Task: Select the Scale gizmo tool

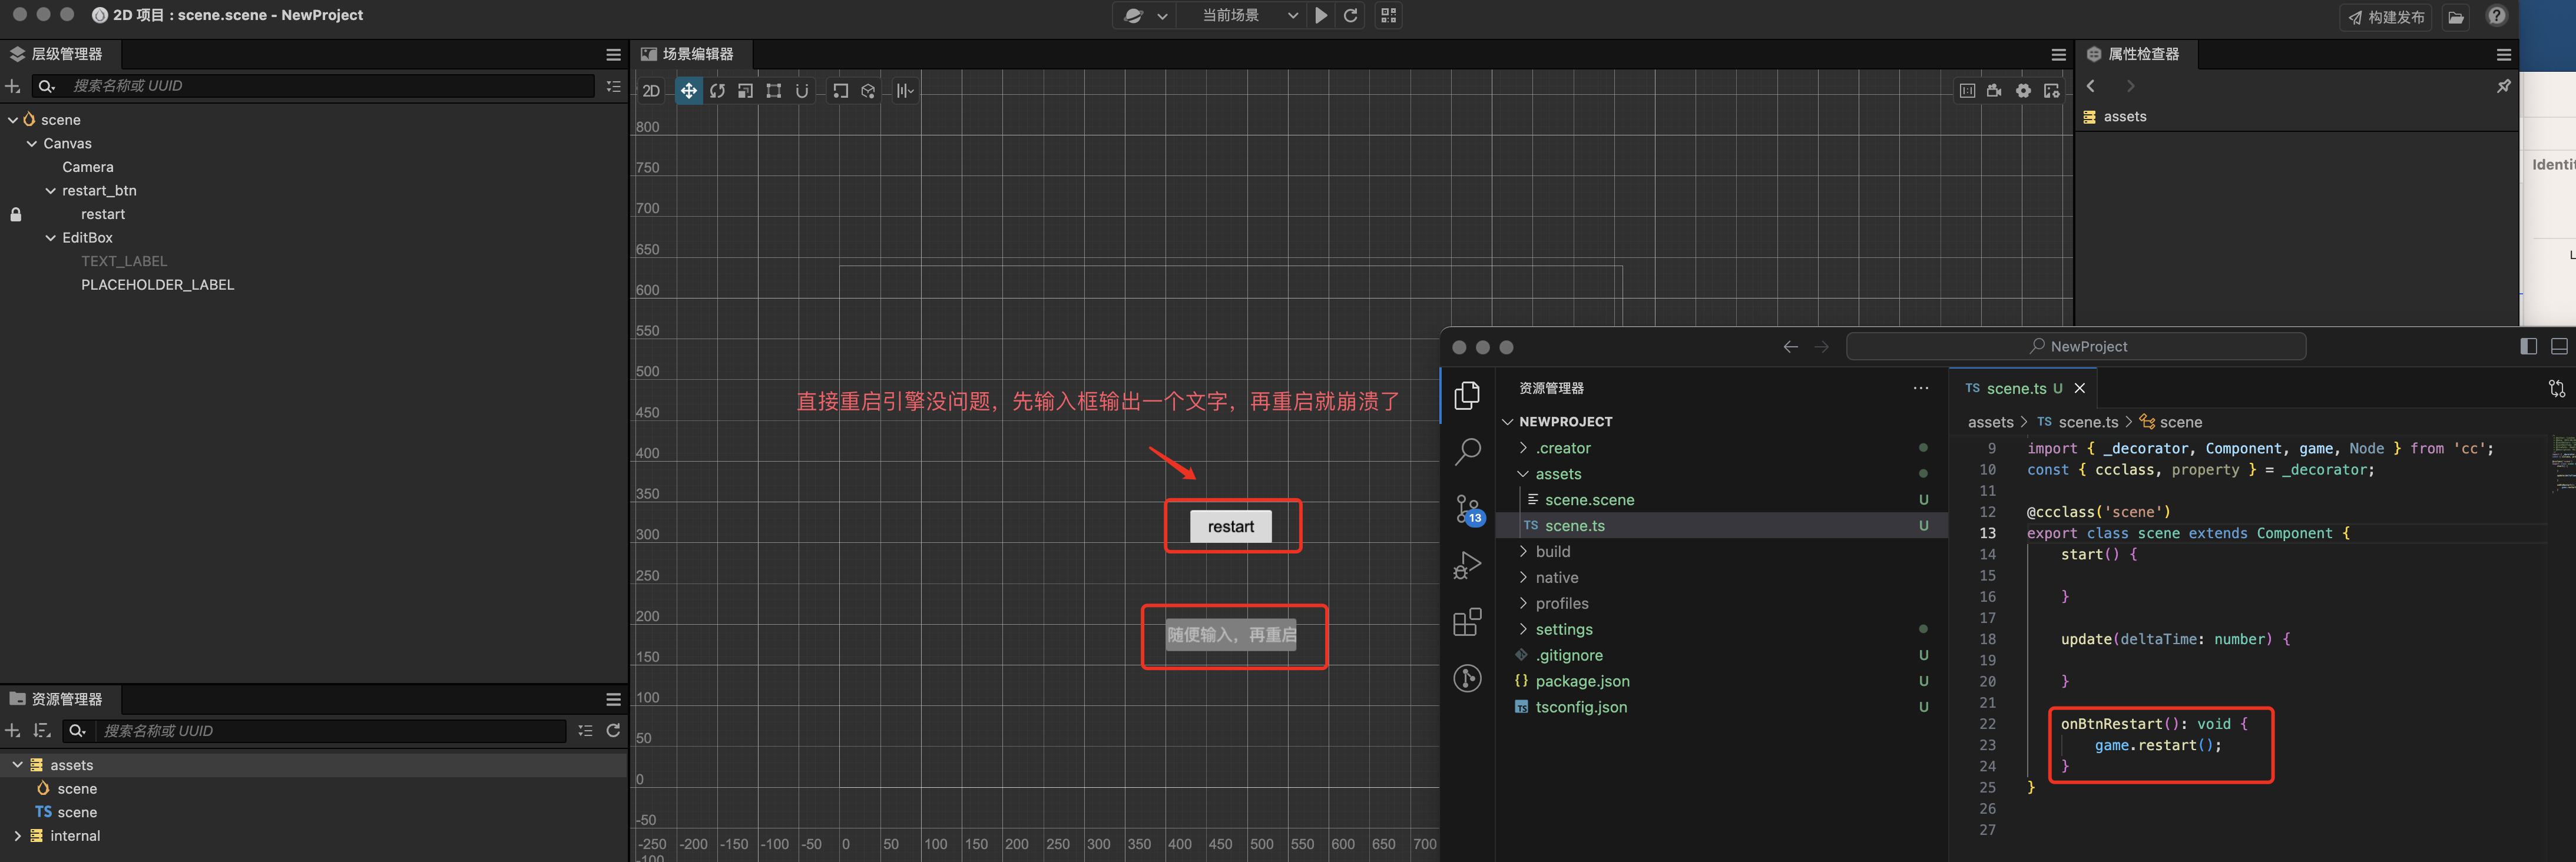Action: pos(745,91)
